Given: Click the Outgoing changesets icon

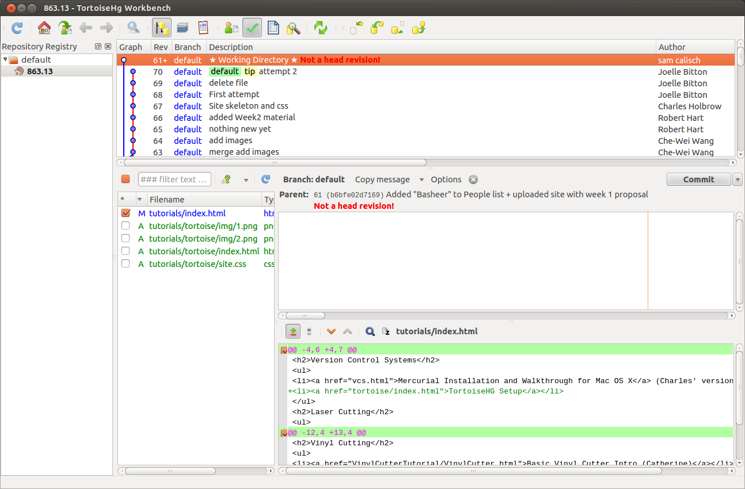Looking at the screenshot, I should pos(398,27).
